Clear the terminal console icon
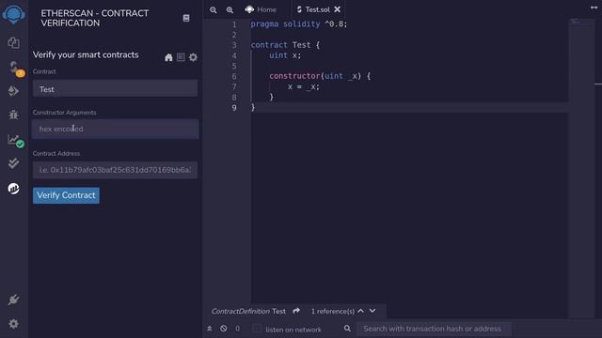Viewport: 602px width, 338px height. [x=224, y=329]
